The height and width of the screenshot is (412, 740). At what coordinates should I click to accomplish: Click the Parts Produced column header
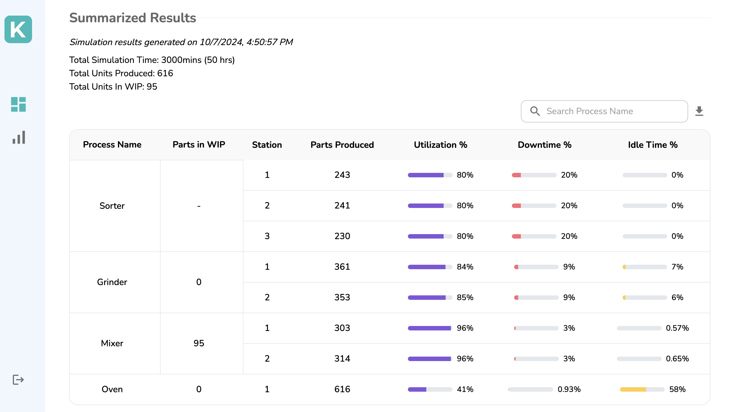(x=342, y=145)
